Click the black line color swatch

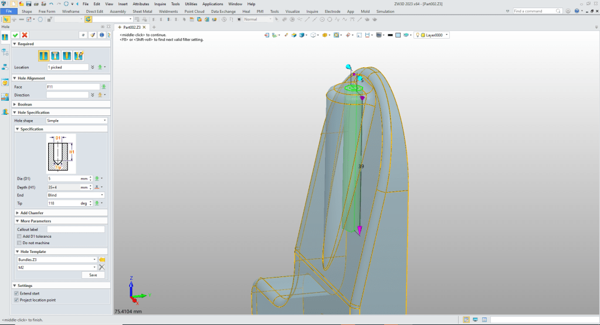click(390, 35)
